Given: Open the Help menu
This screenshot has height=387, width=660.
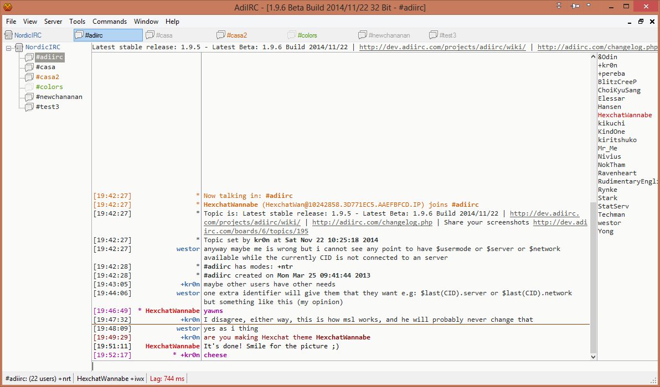Looking at the screenshot, I should pos(172,22).
